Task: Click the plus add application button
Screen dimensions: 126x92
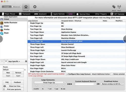Action: click(6, 61)
